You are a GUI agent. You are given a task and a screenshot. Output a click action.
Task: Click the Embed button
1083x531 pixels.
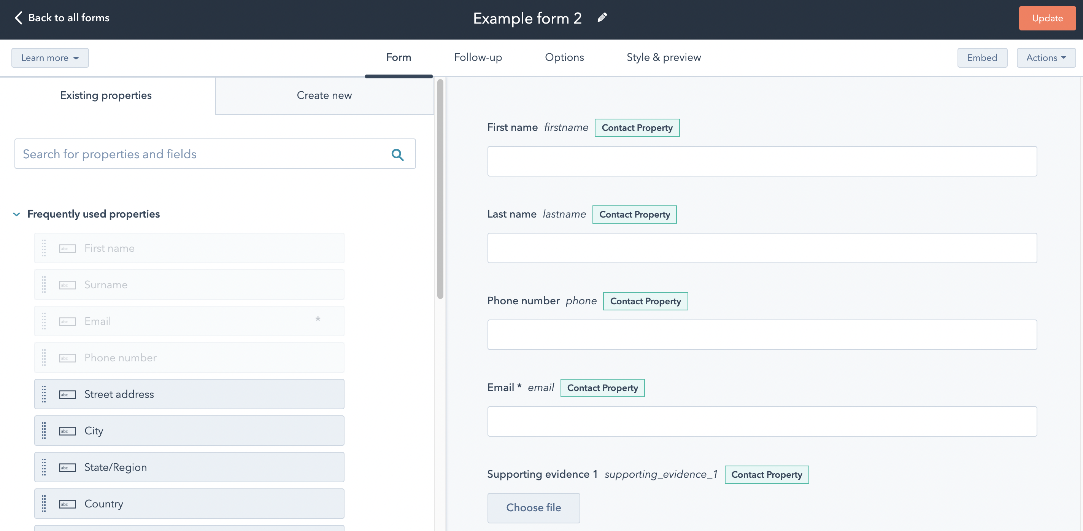(982, 57)
